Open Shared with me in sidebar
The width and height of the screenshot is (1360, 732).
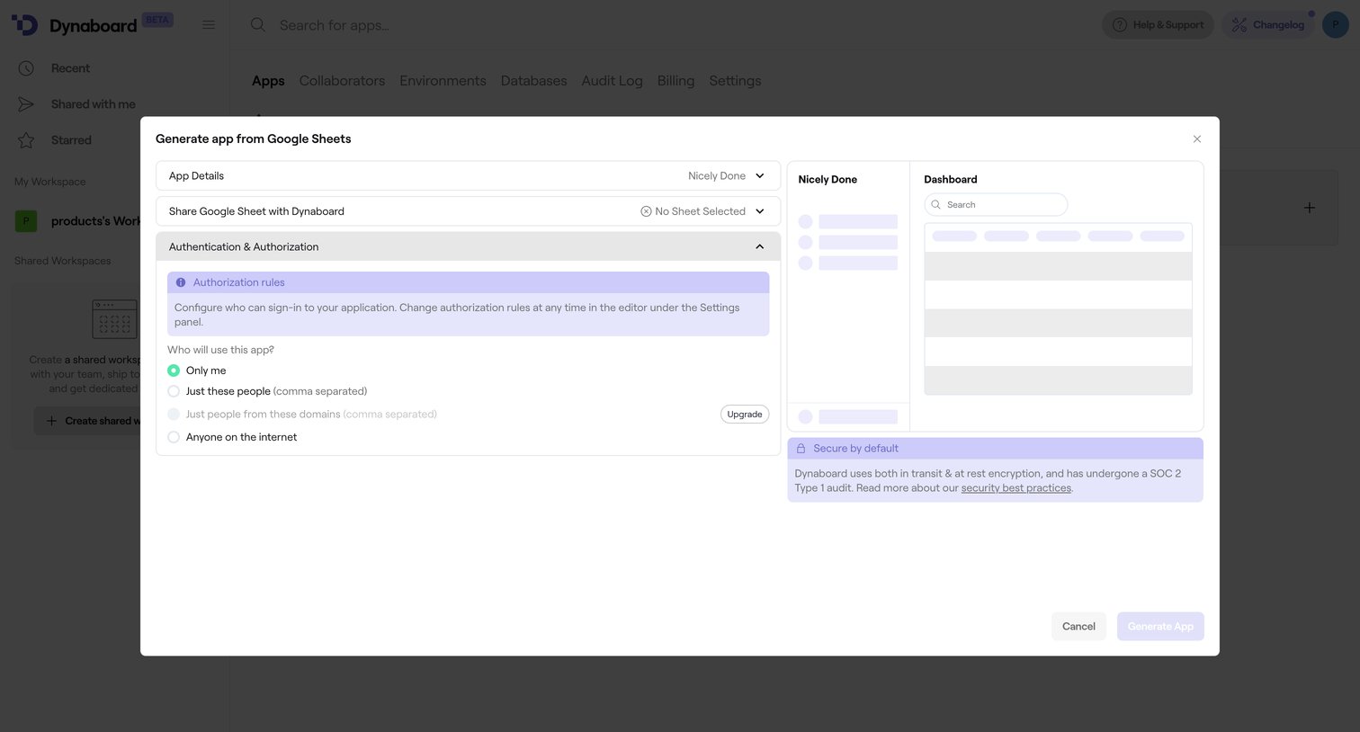(x=94, y=104)
